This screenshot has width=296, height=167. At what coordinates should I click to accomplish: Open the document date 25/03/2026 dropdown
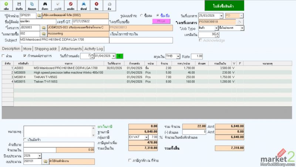click(x=221, y=16)
